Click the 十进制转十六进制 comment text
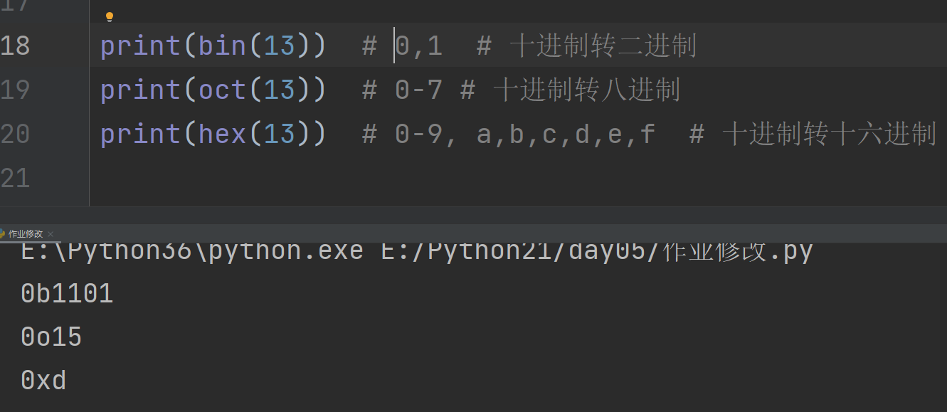 point(830,134)
